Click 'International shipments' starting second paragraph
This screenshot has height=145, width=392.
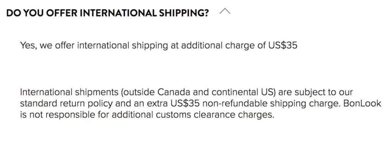point(69,92)
